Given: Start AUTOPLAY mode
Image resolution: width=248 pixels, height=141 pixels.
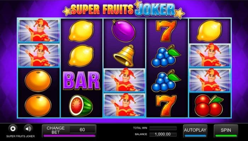Looking at the screenshot, I should [x=195, y=131].
